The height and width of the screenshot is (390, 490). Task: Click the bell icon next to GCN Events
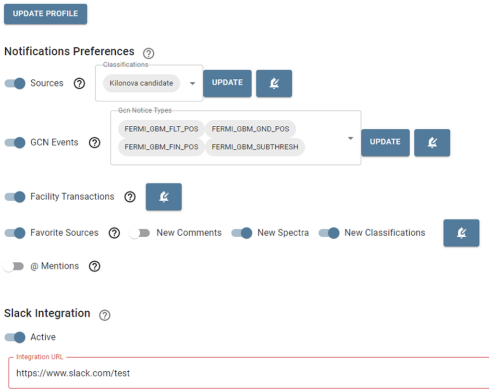(432, 142)
